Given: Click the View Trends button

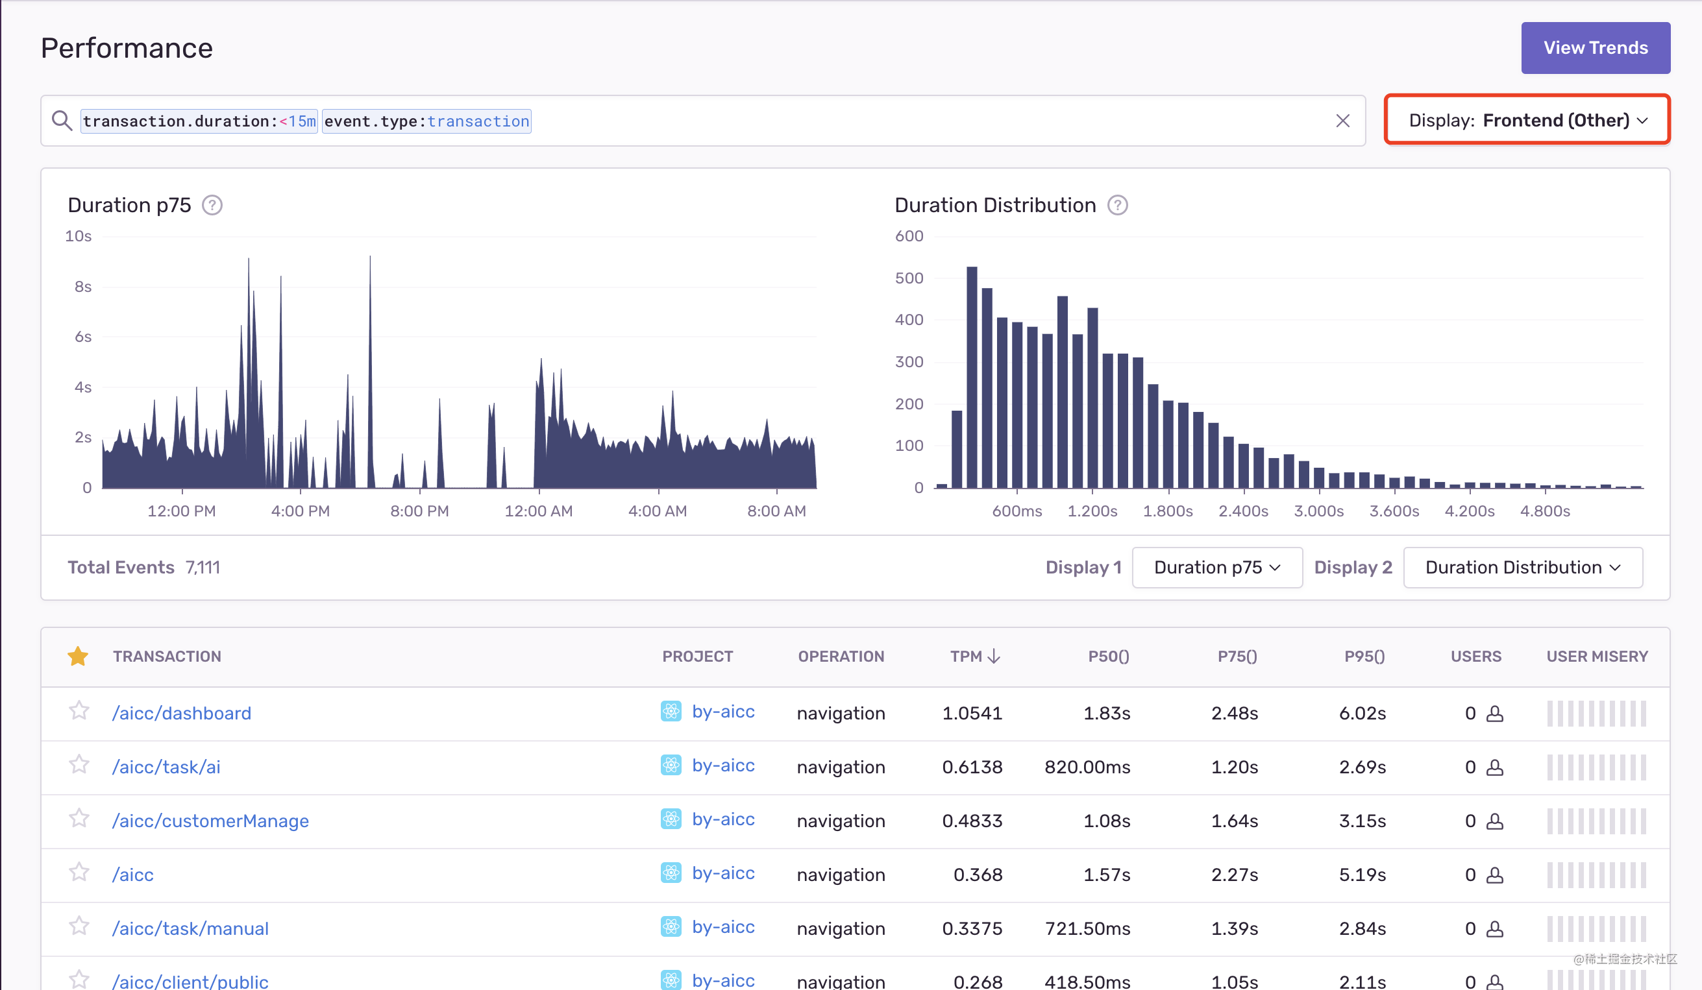Looking at the screenshot, I should 1596,48.
